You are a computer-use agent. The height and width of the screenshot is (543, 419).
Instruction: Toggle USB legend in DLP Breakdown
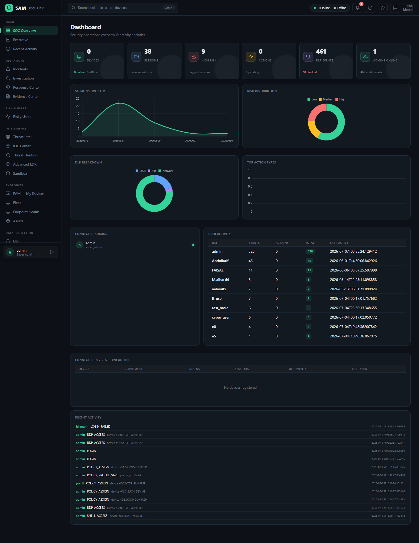[141, 171]
